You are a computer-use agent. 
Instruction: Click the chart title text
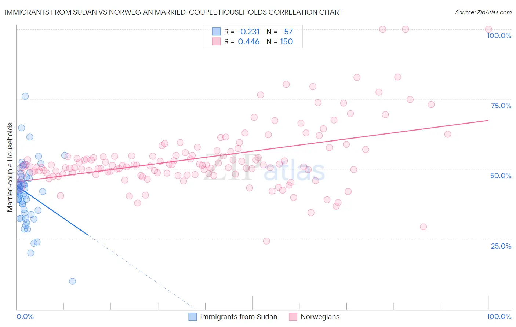pyautogui.click(x=174, y=12)
